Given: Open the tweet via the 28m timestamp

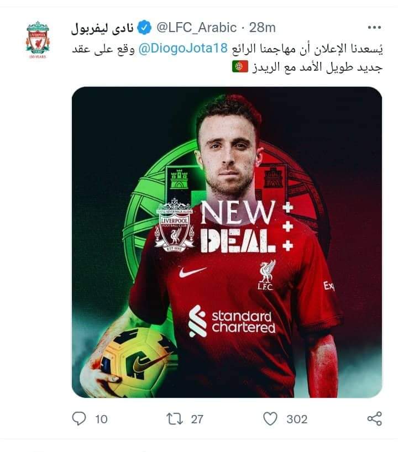Looking at the screenshot, I should pyautogui.click(x=262, y=28).
